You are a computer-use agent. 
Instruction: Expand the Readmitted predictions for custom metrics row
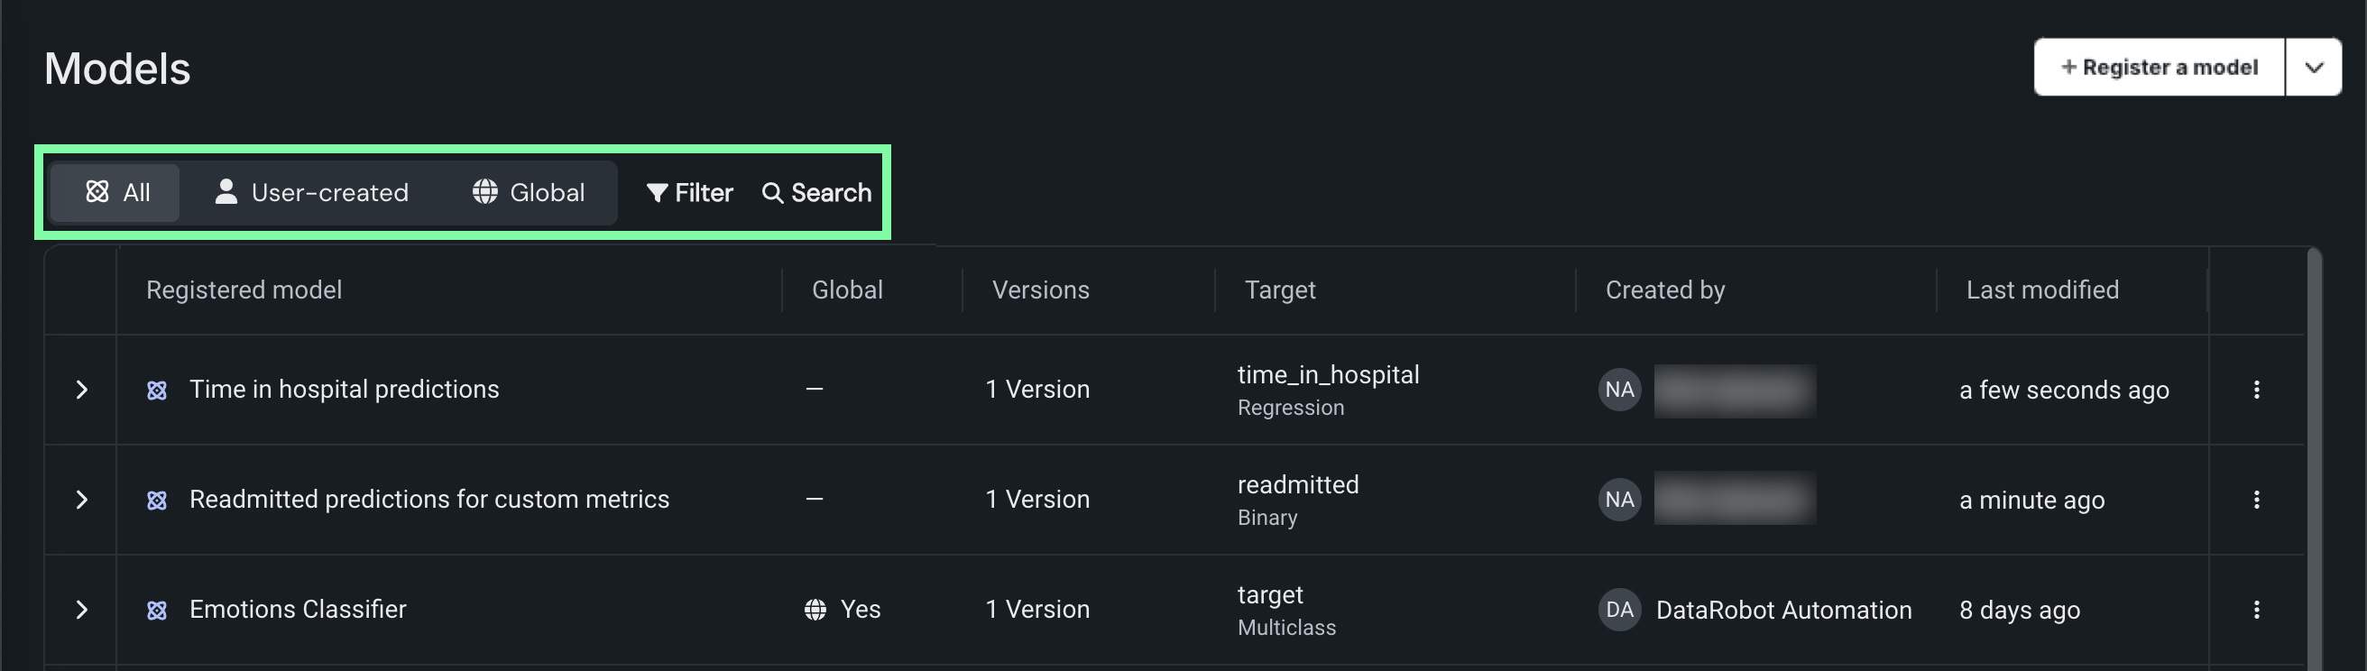tap(82, 500)
